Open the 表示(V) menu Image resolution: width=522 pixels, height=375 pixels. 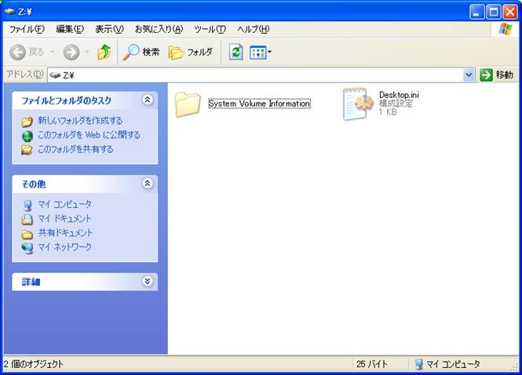click(109, 29)
